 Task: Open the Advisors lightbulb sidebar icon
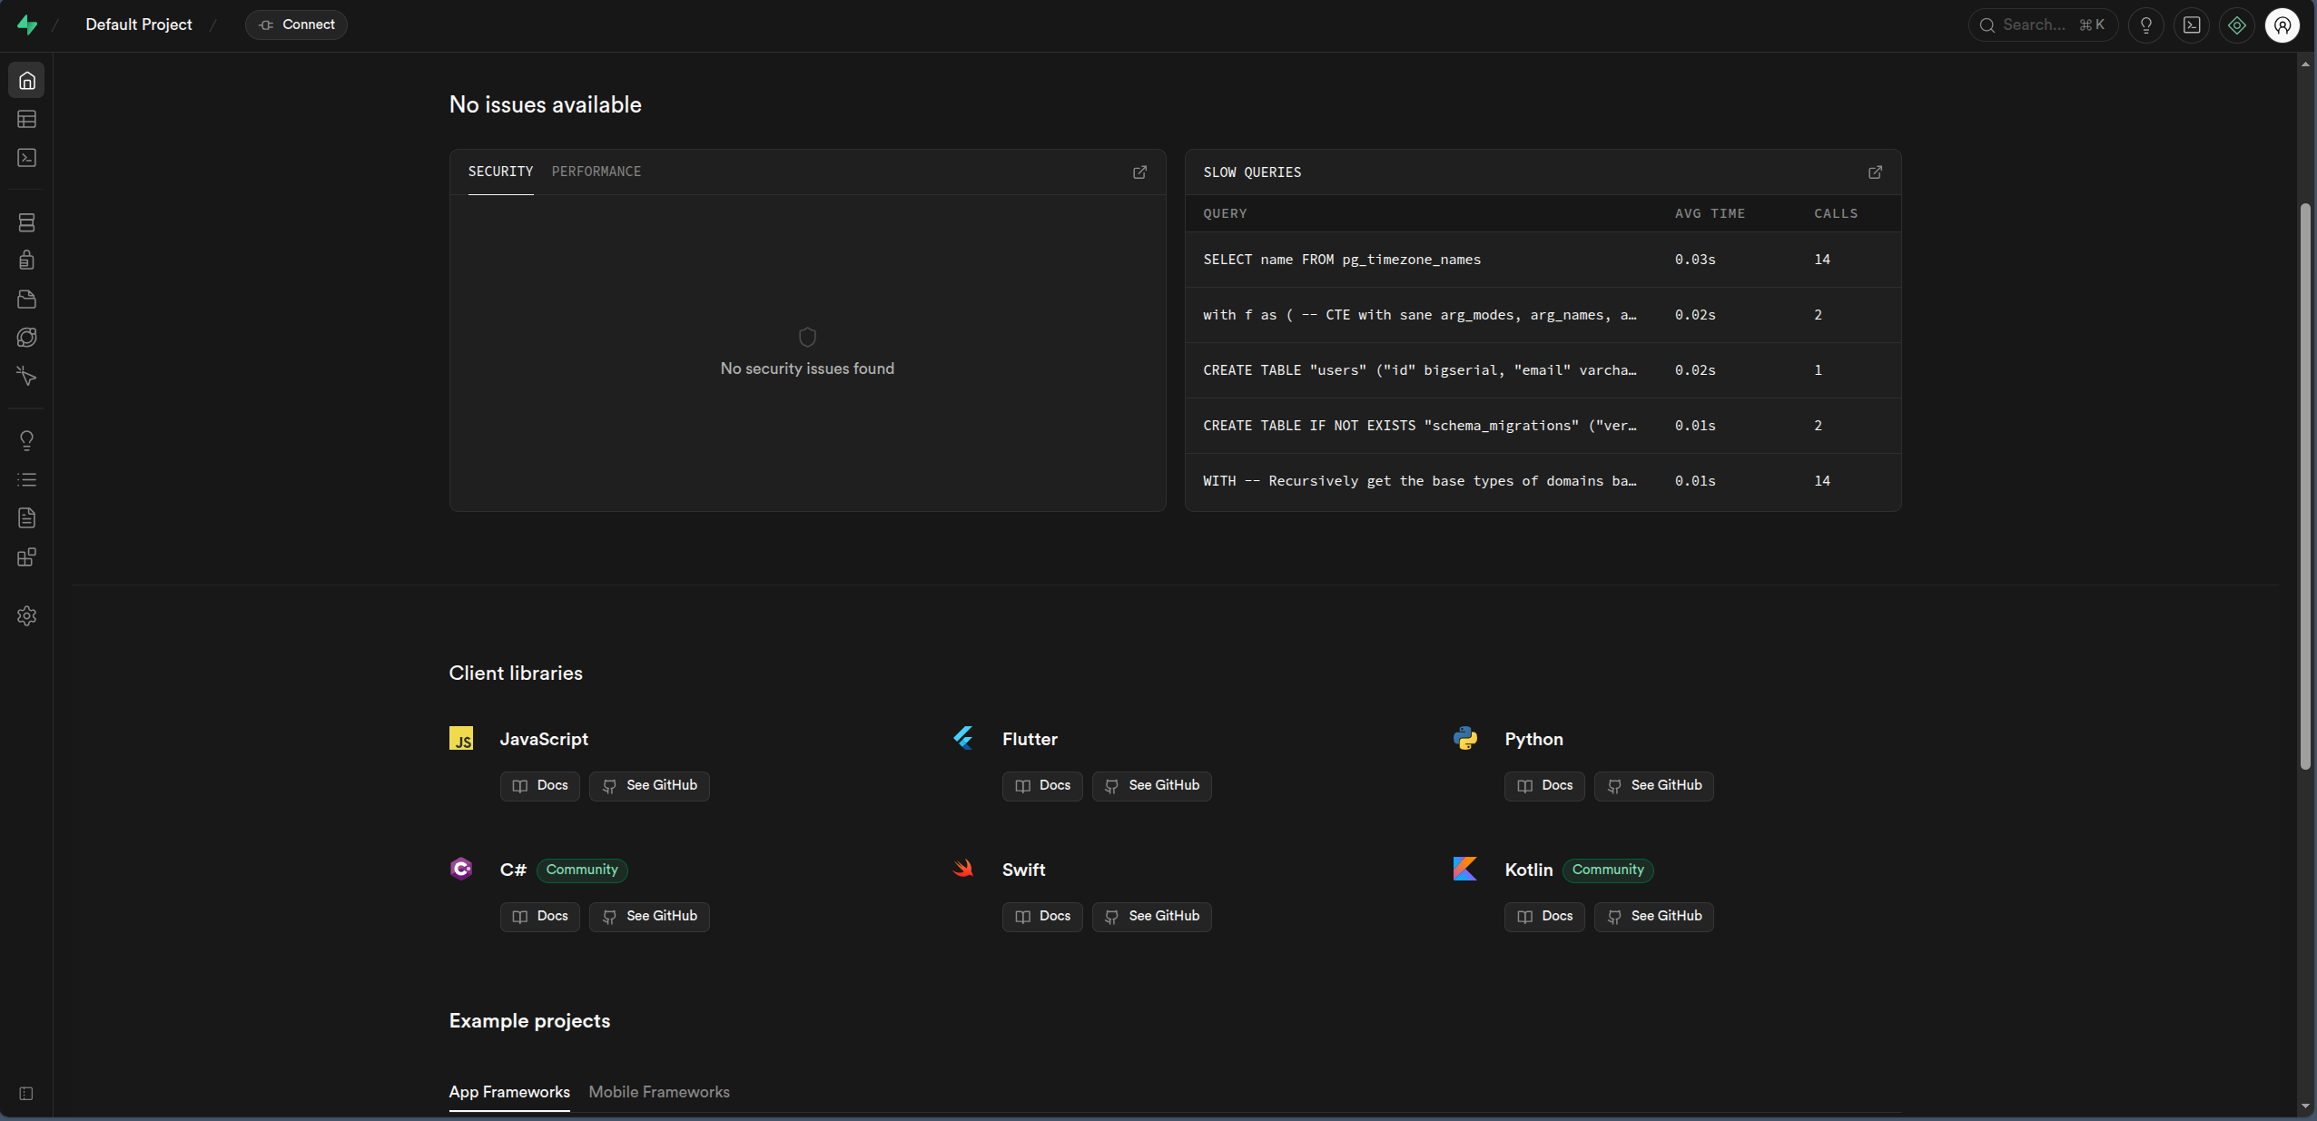[x=27, y=441]
